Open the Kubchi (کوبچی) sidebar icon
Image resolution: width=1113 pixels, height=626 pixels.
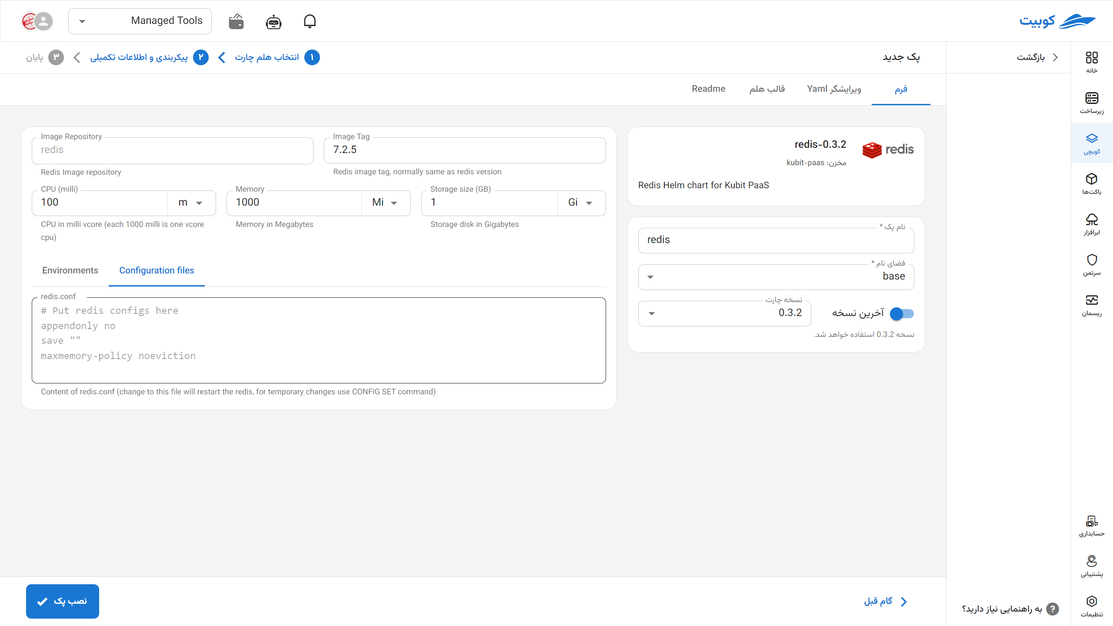(x=1092, y=143)
